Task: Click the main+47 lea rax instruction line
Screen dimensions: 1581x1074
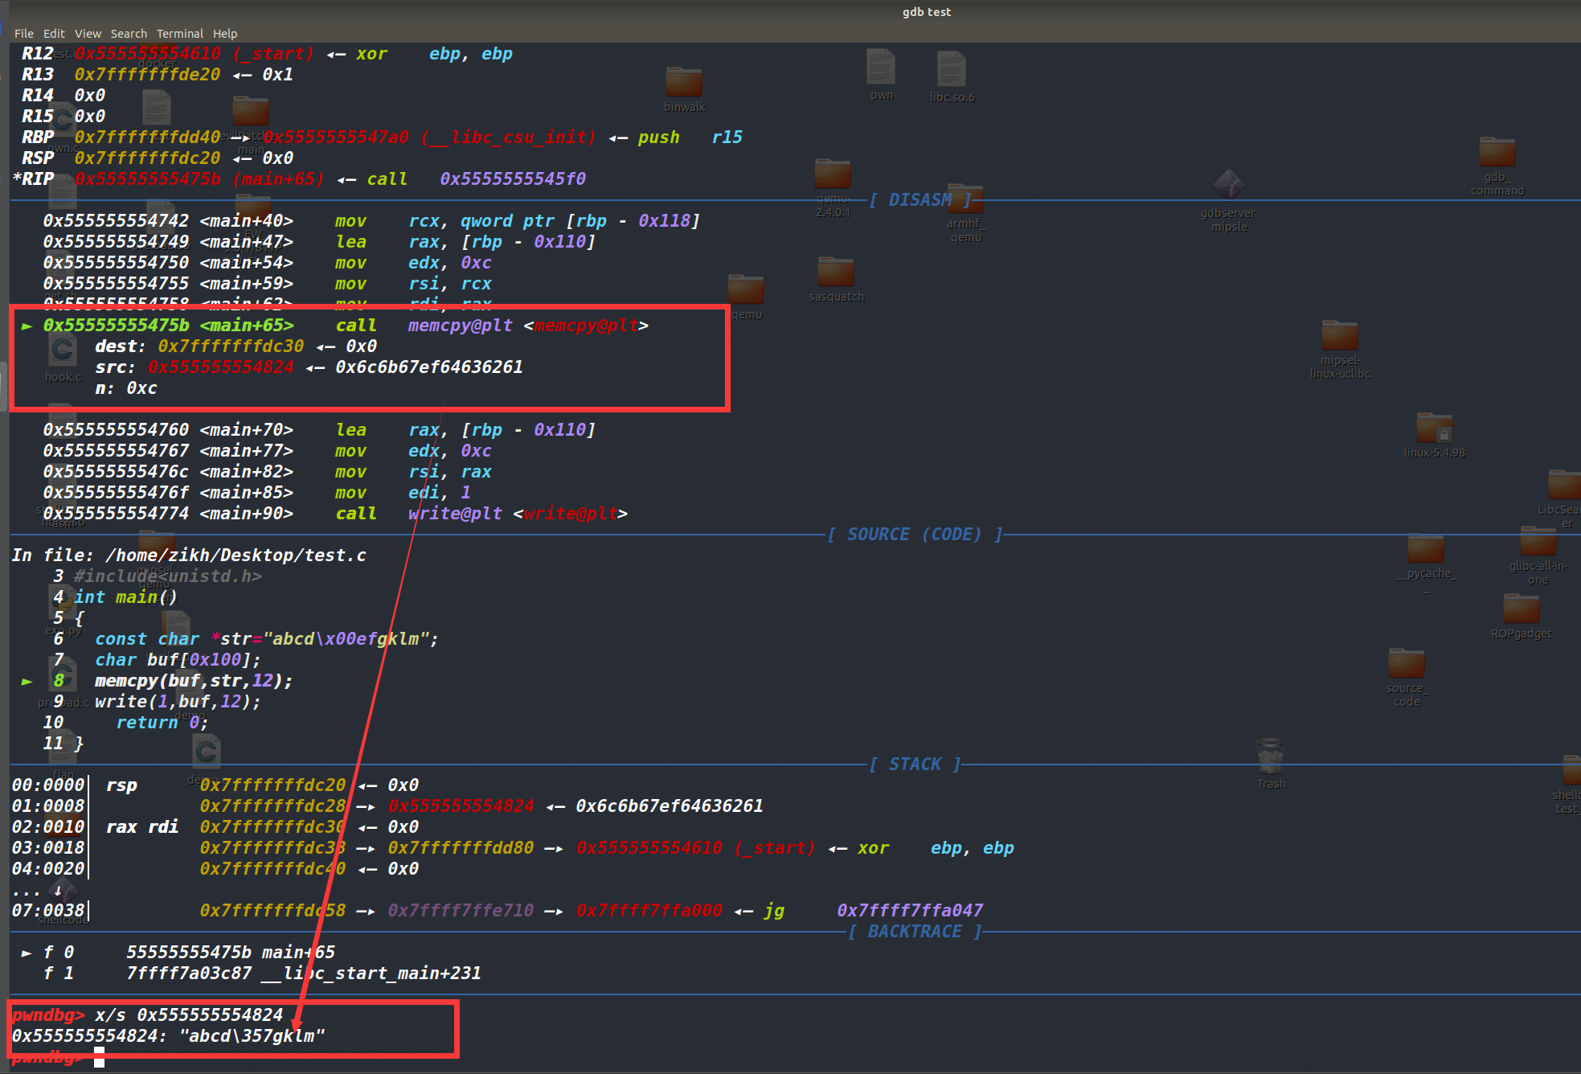Action: pyautogui.click(x=319, y=241)
